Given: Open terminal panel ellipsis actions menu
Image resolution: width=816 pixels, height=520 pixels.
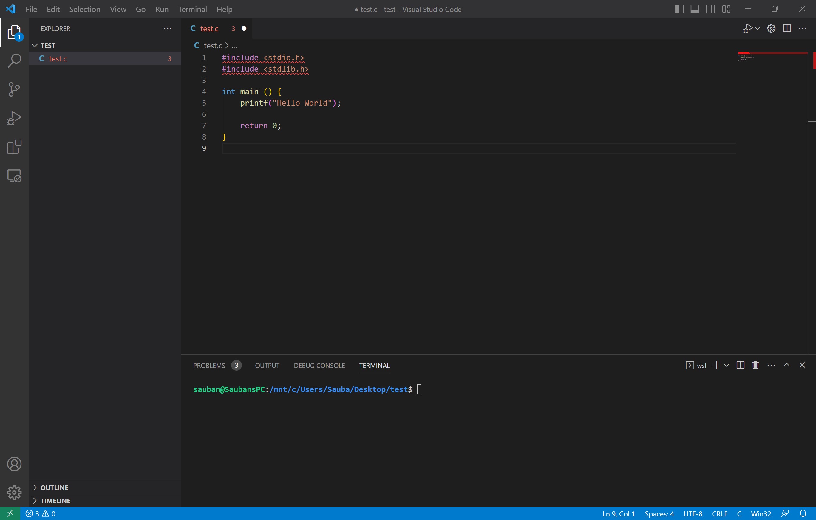Looking at the screenshot, I should (771, 365).
